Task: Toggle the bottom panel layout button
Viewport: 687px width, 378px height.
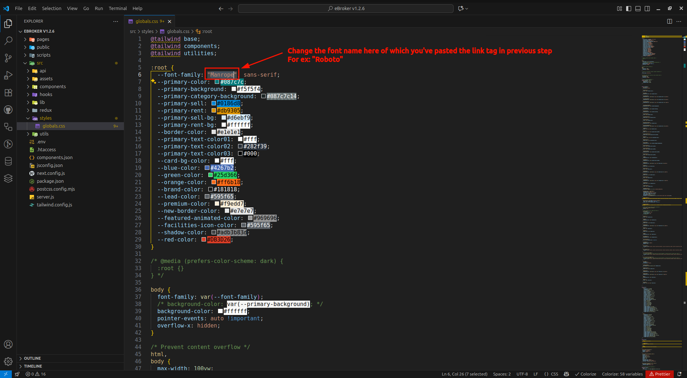Action: [x=638, y=9]
